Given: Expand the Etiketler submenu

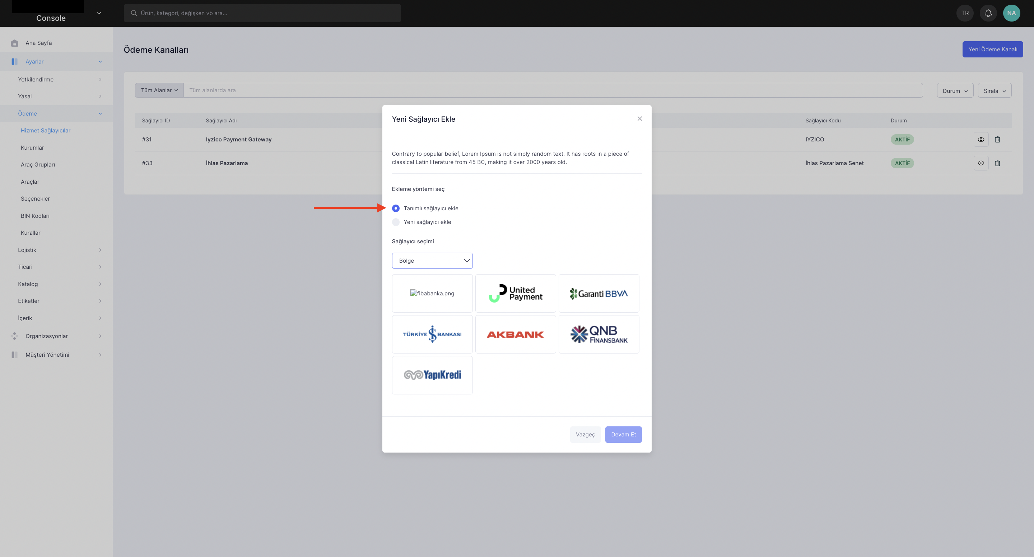Looking at the screenshot, I should (x=100, y=301).
